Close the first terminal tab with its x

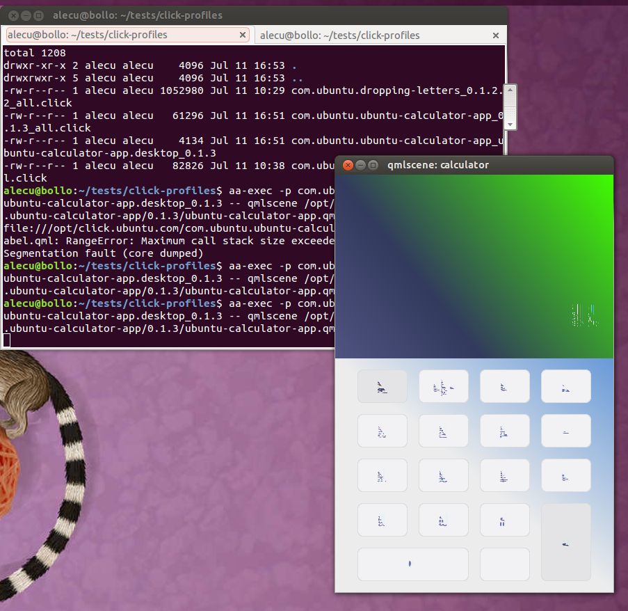[243, 35]
